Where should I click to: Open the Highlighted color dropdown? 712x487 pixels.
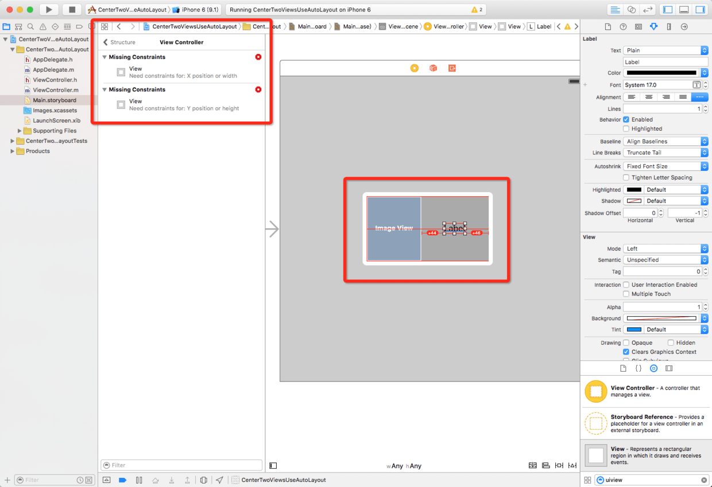[665, 190]
